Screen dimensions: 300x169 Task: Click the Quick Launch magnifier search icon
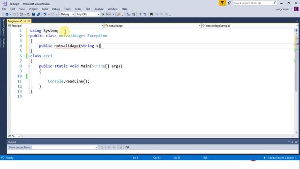(x=275, y=3)
